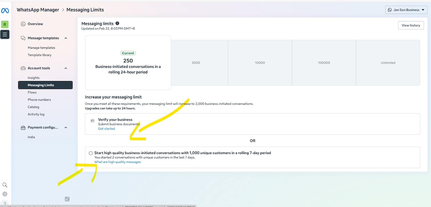Click the View history button
431x207 pixels.
click(411, 25)
